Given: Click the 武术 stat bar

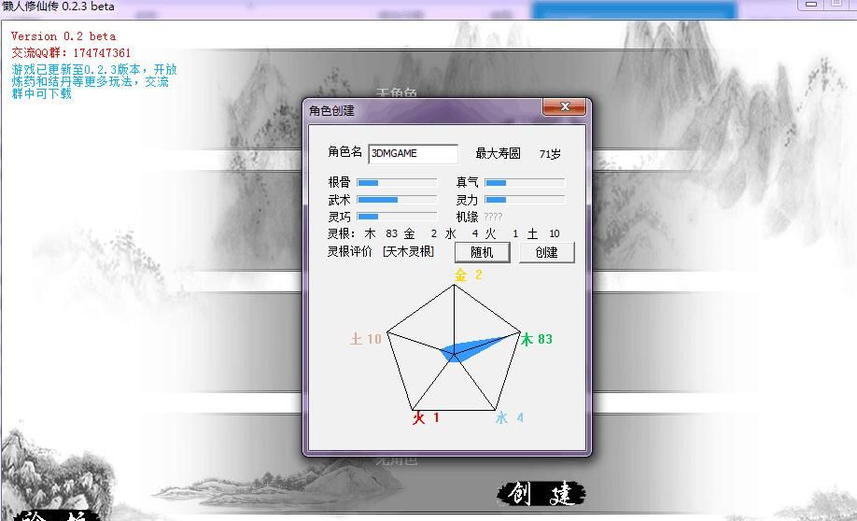Looking at the screenshot, I should click(x=397, y=200).
